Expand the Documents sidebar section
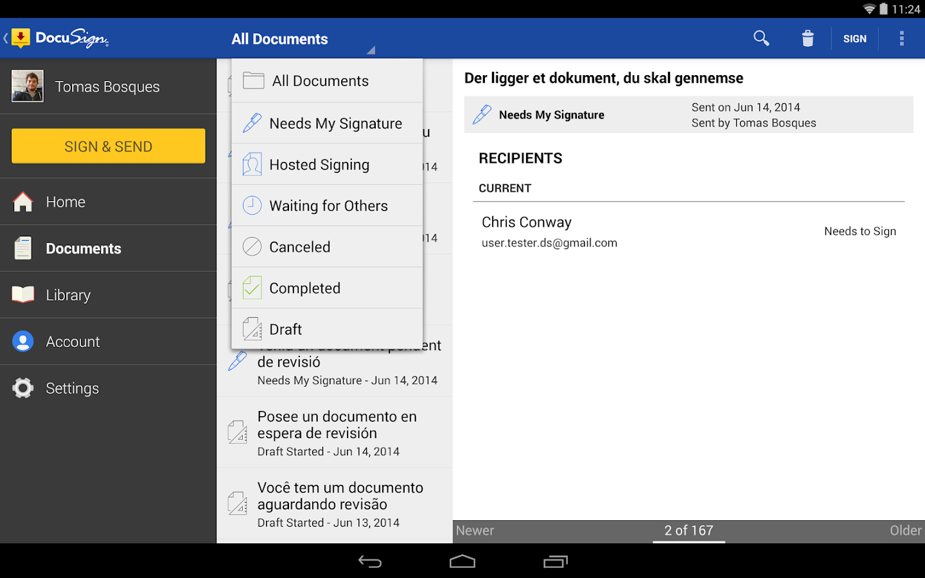Image resolution: width=925 pixels, height=578 pixels. click(x=84, y=248)
